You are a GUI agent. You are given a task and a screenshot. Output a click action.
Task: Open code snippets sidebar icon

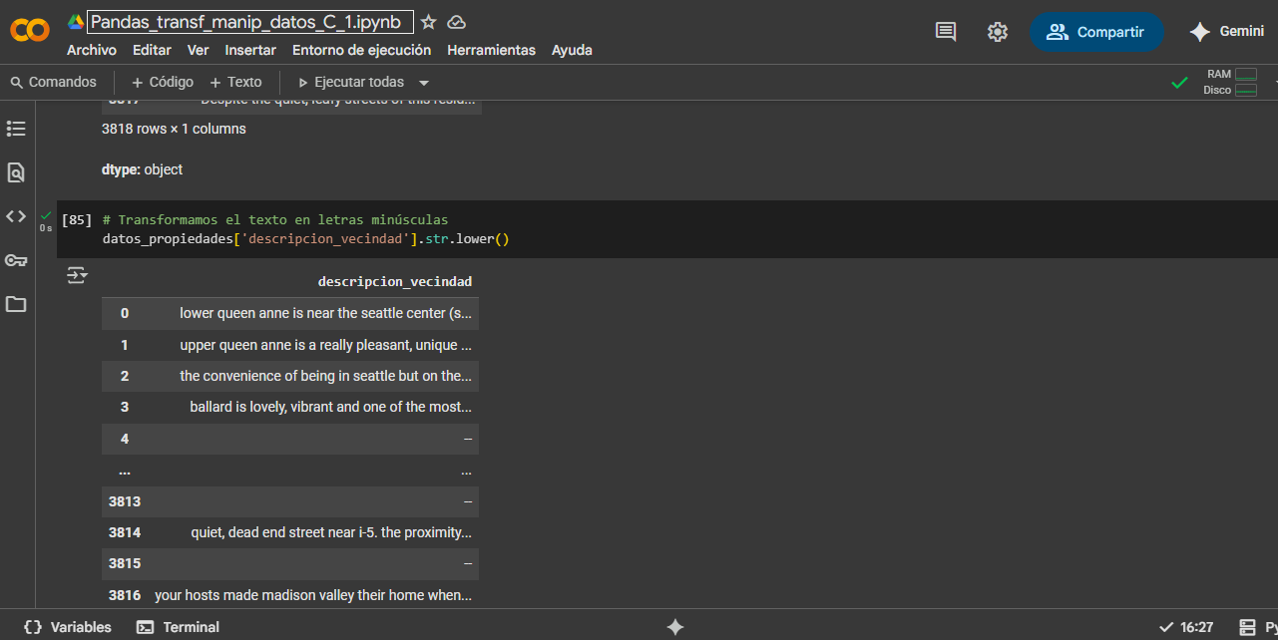(16, 216)
